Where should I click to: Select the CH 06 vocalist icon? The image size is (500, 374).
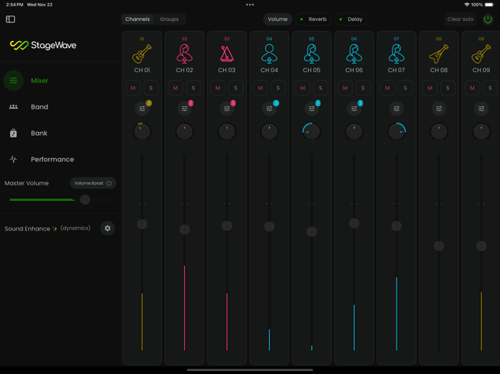coord(354,54)
